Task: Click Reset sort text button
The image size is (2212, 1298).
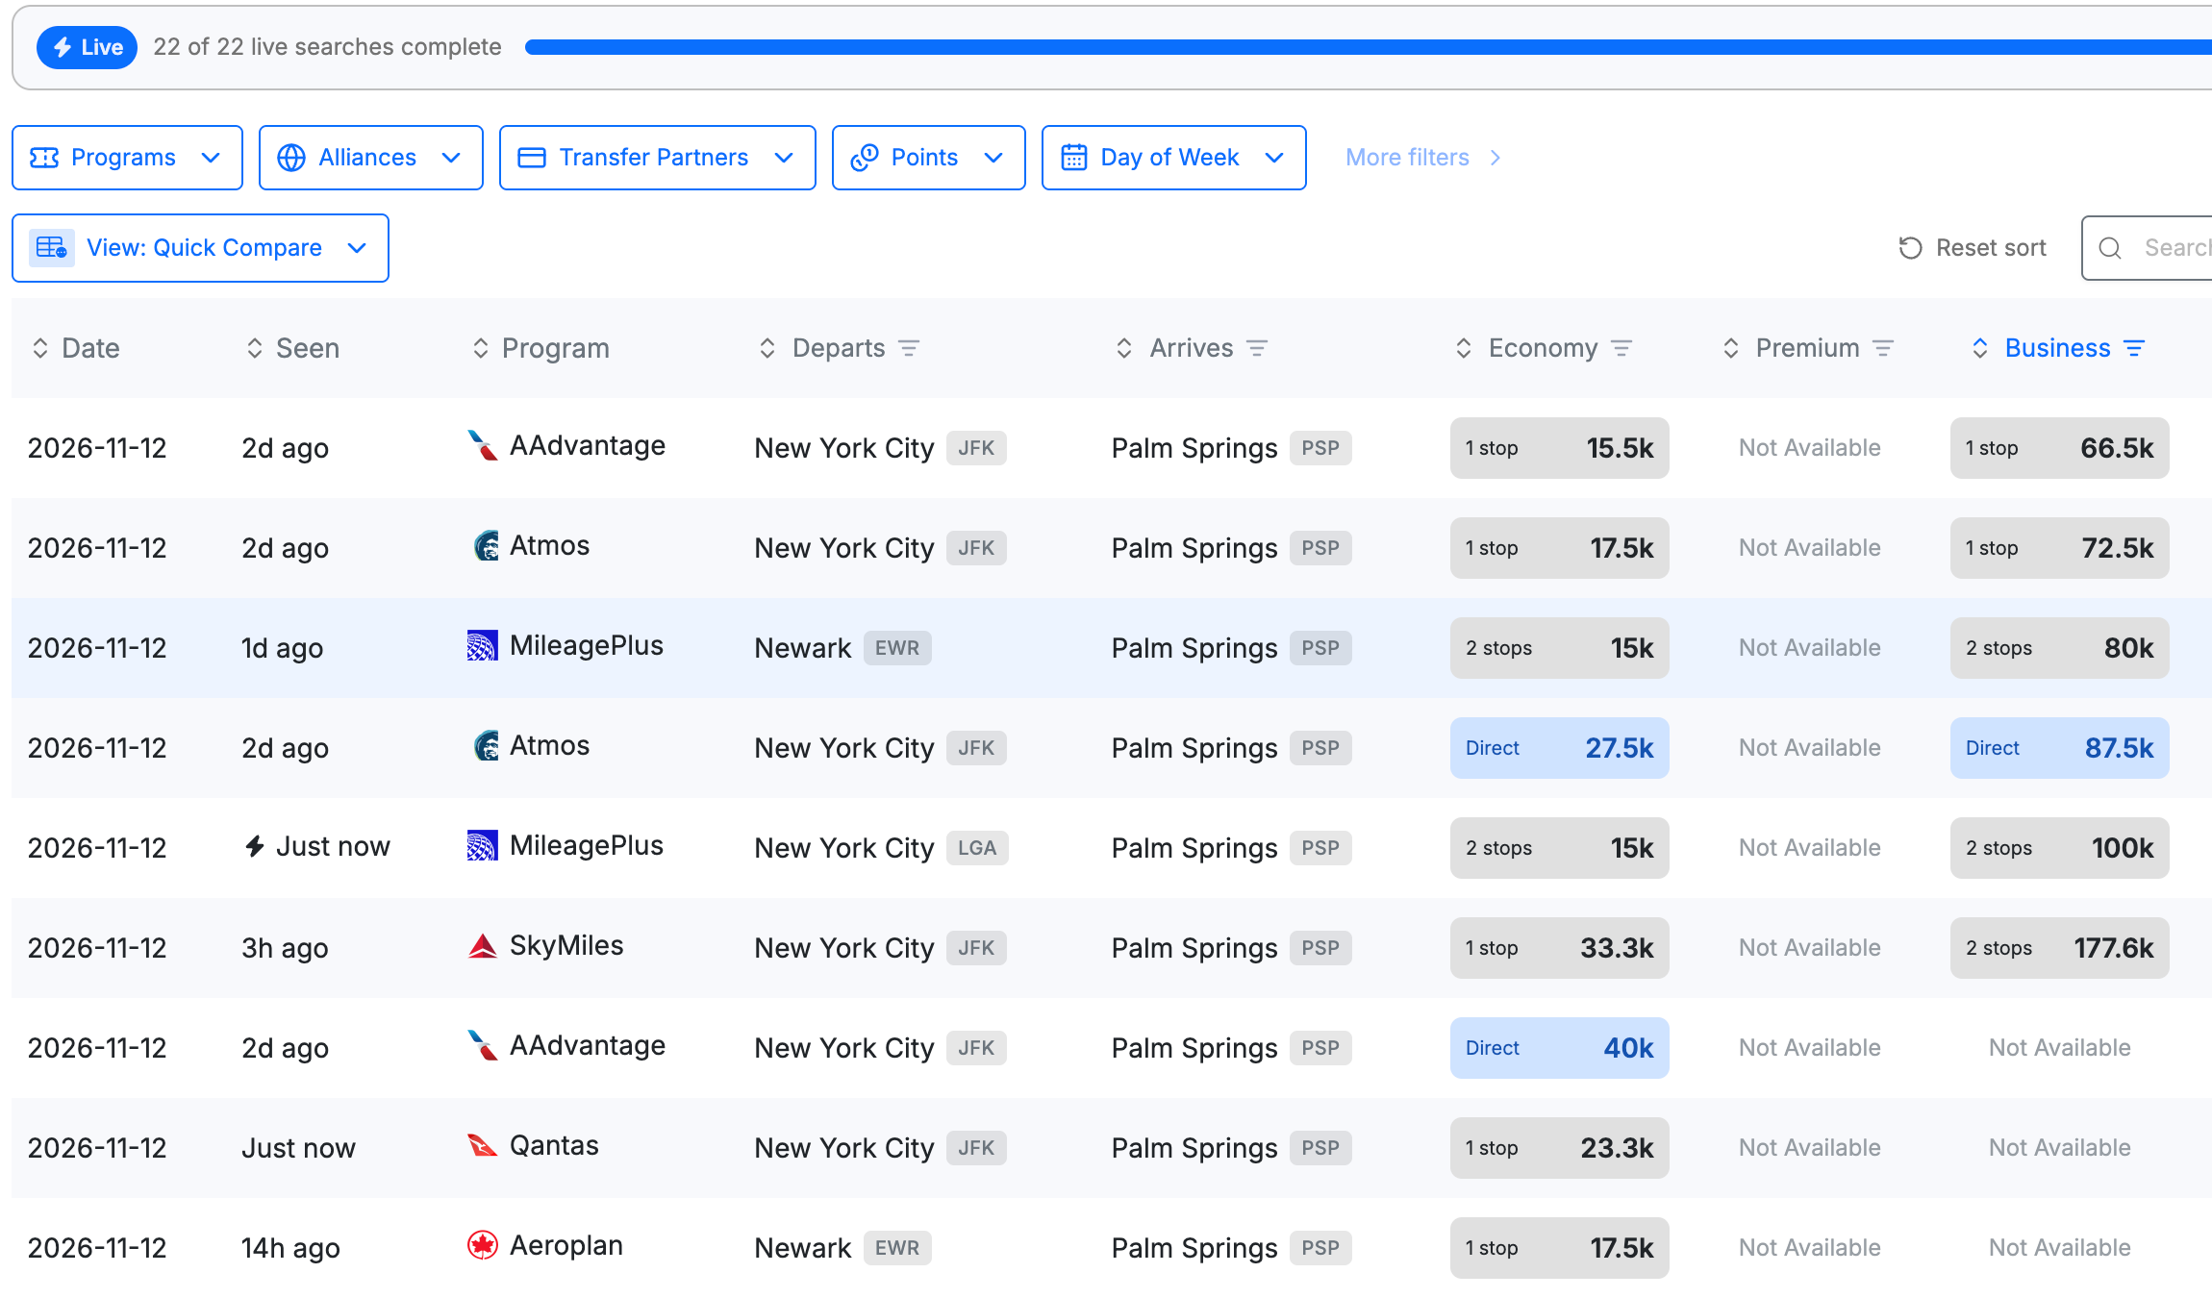Action: (x=1991, y=248)
